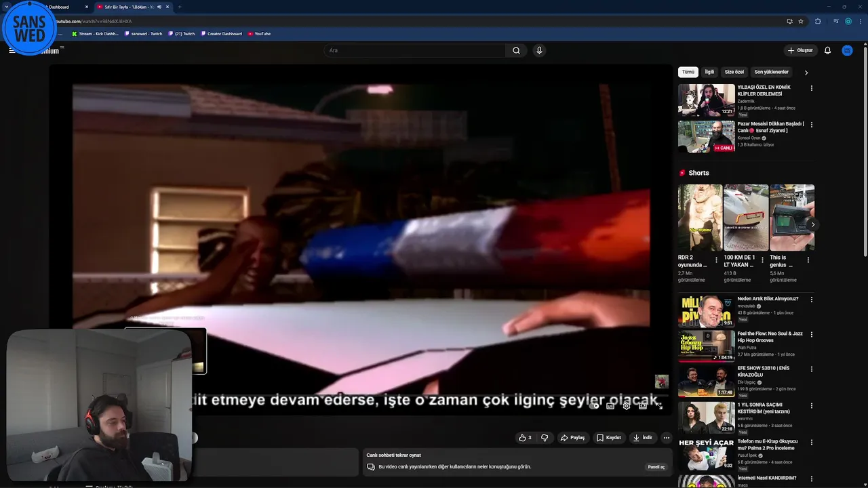
Task: Select the İlgili filter chip
Action: [709, 72]
